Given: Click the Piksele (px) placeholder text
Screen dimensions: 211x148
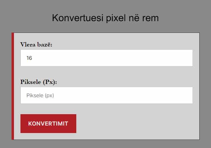Looking at the screenshot, I should [40, 96].
